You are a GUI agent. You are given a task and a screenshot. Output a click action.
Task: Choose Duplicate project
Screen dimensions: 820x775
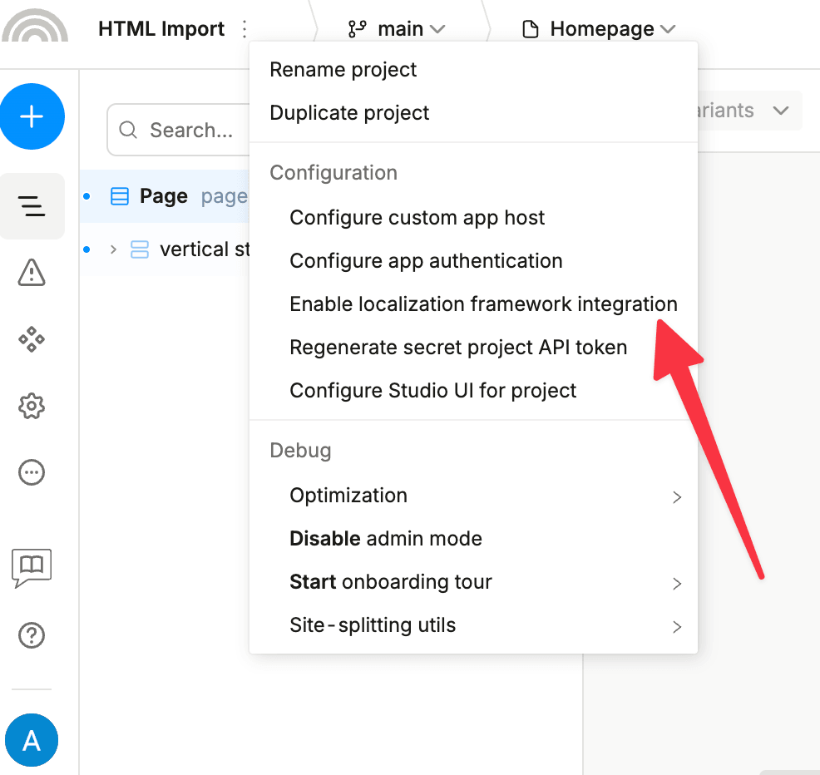click(349, 113)
